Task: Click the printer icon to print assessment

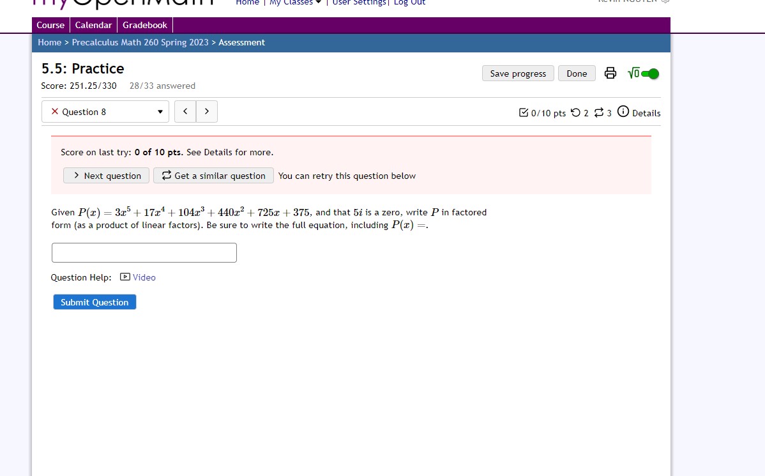Action: click(x=610, y=73)
